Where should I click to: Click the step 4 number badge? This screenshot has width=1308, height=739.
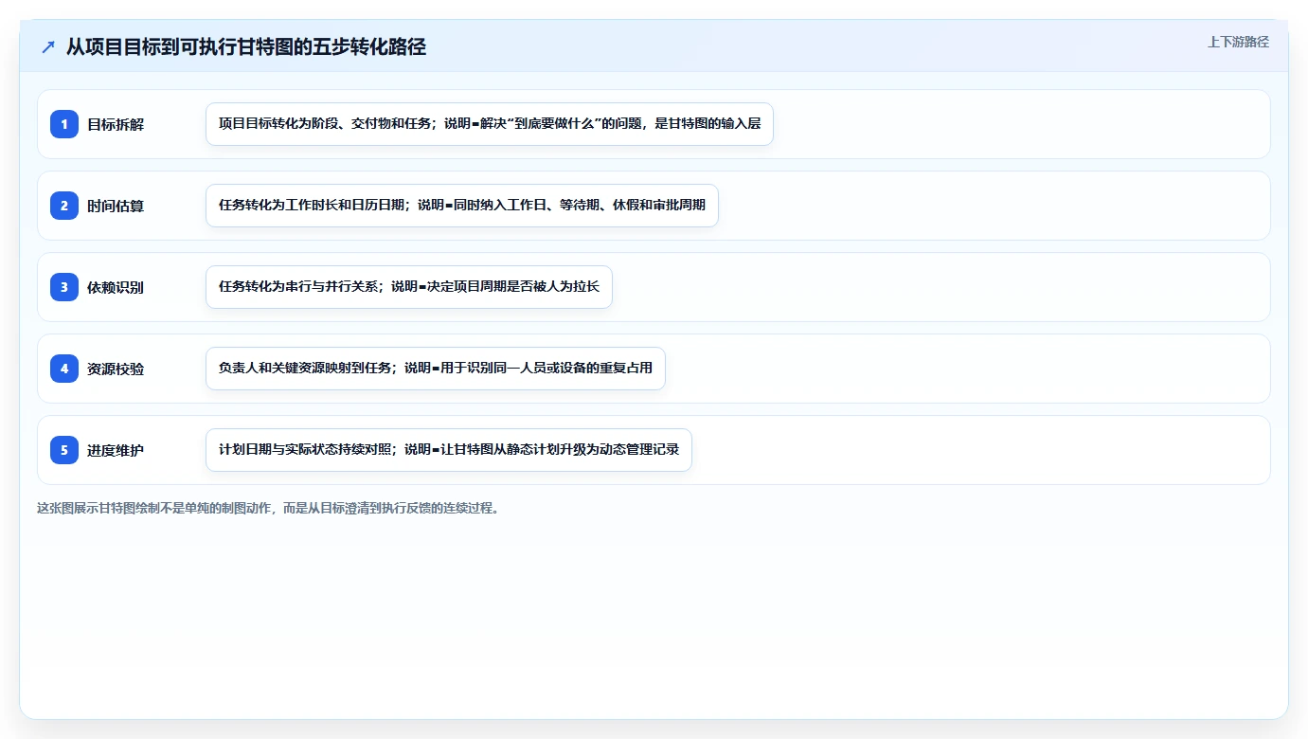(x=64, y=369)
